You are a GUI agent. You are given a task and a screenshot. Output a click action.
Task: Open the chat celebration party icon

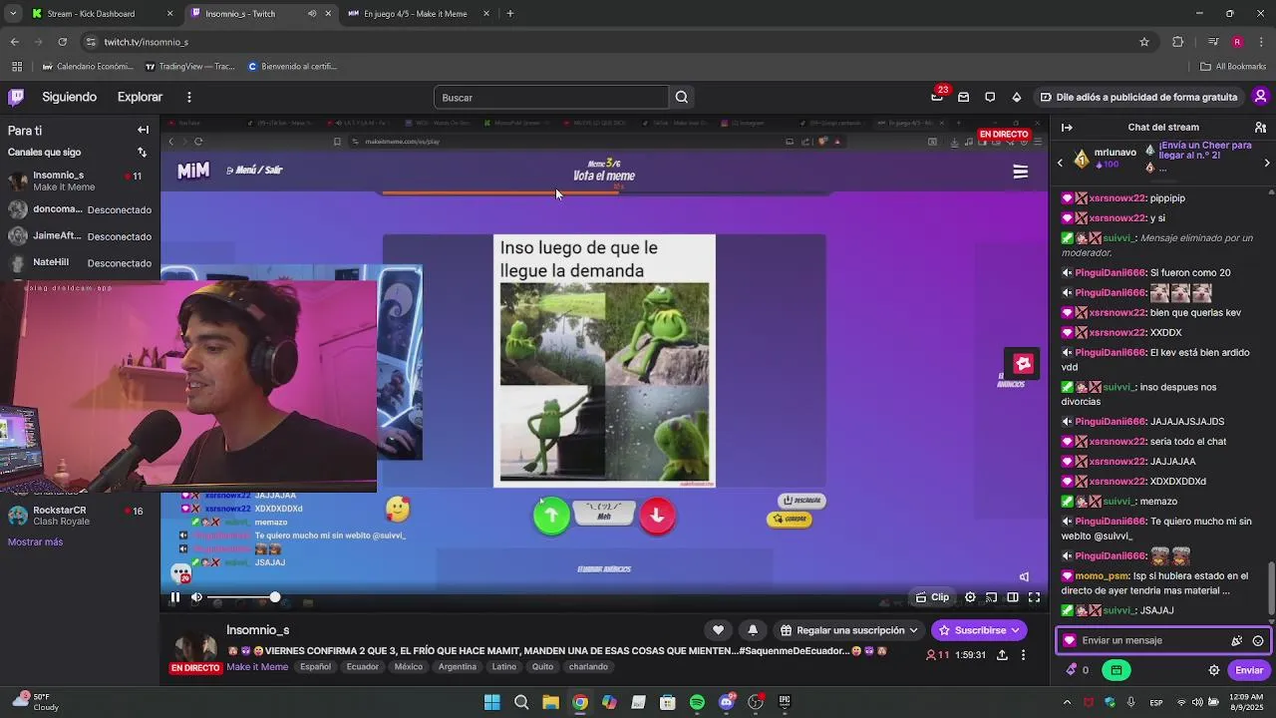click(1237, 641)
